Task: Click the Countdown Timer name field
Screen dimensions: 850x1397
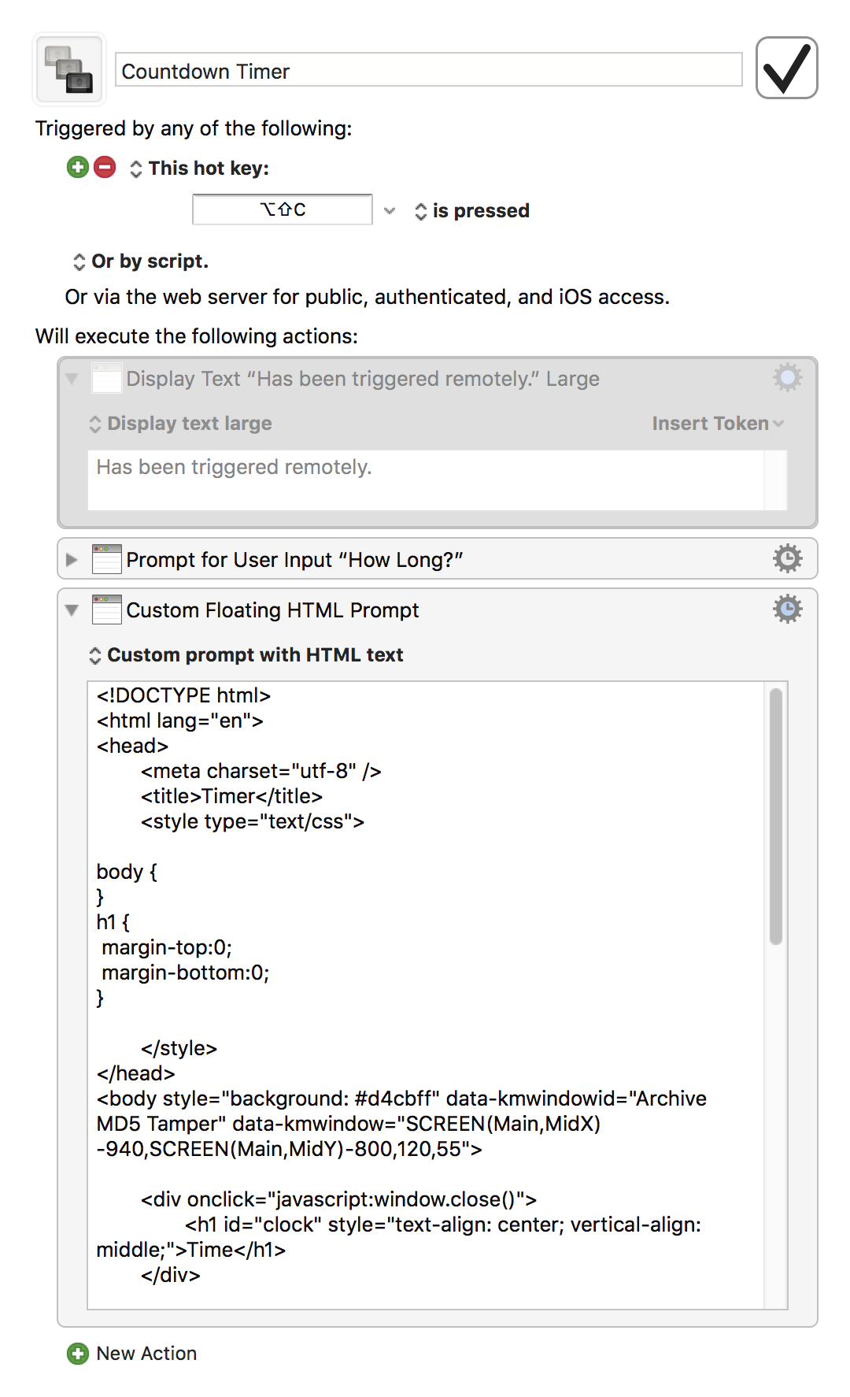Action: pyautogui.click(x=428, y=71)
